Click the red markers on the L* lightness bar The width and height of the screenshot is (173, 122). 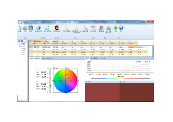click(50, 86)
